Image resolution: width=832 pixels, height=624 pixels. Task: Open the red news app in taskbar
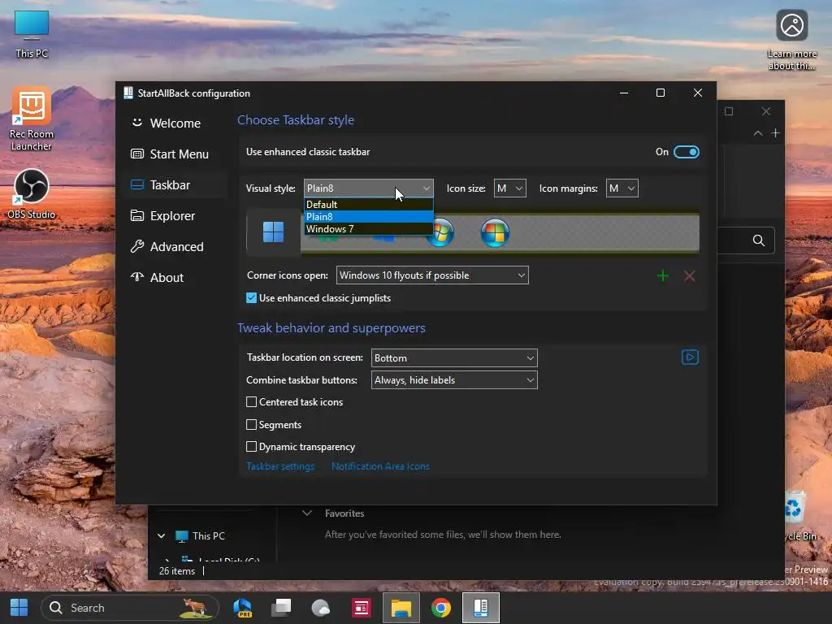coord(362,608)
